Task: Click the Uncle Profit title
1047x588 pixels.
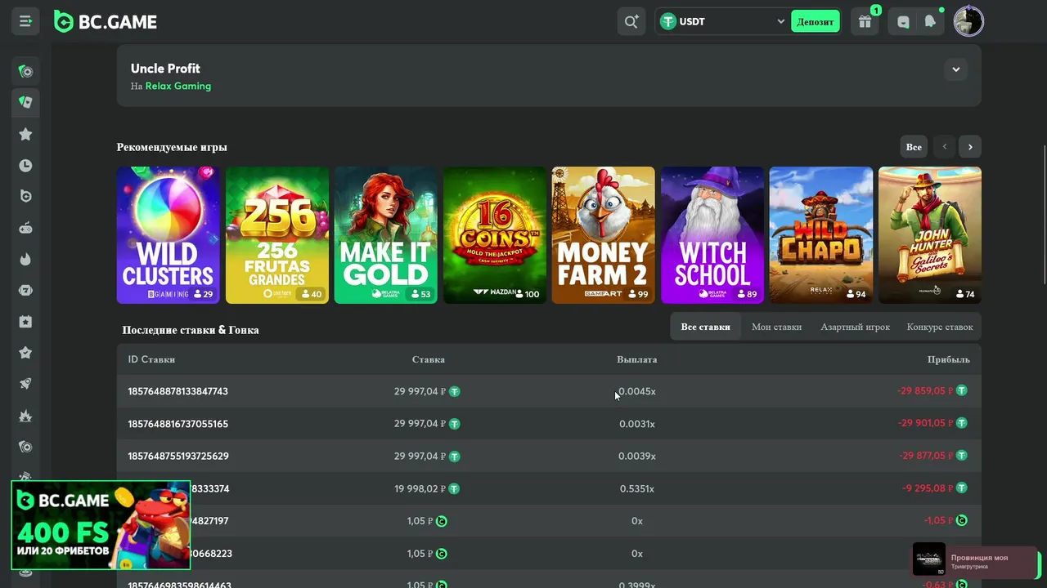Action: [x=165, y=69]
